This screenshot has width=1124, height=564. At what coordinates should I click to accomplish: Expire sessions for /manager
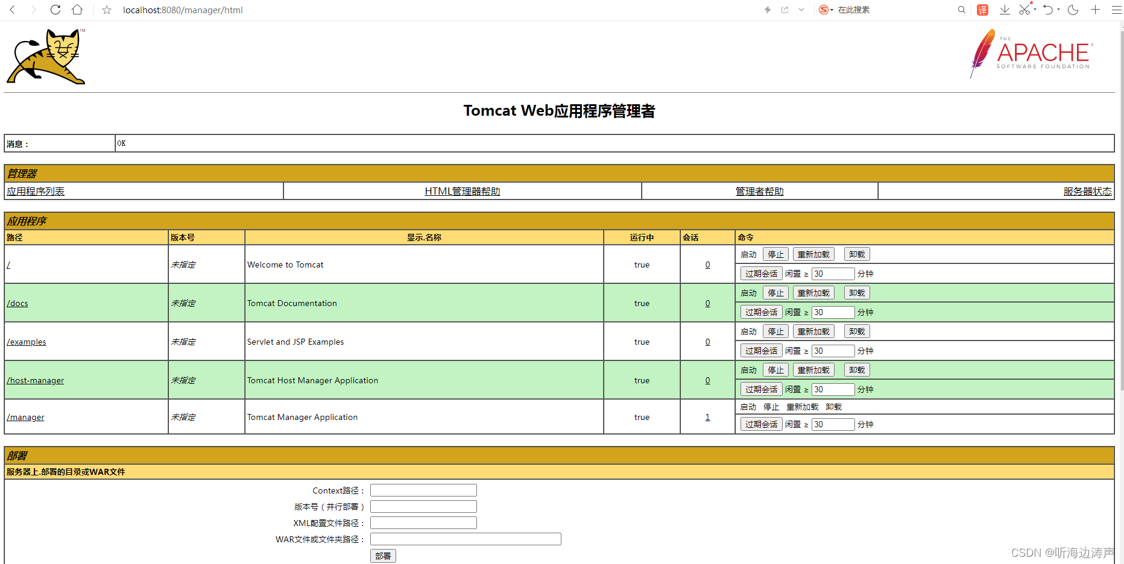tap(761, 424)
